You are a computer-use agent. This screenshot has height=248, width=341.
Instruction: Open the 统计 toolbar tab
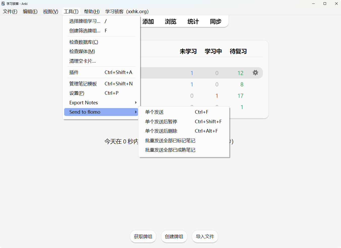pos(193,22)
